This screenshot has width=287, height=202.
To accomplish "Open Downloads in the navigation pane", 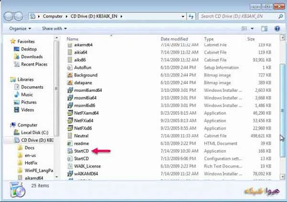I will pyautogui.click(x=32, y=57).
